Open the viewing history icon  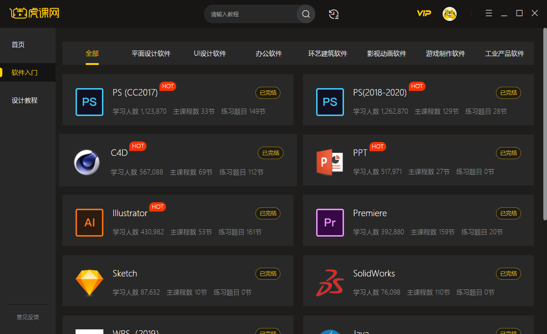coord(334,14)
